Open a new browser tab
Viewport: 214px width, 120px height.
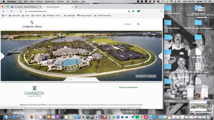pyautogui.click(x=76, y=7)
